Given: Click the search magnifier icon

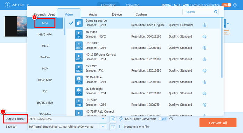Looking at the screenshot, I should 216,12.
